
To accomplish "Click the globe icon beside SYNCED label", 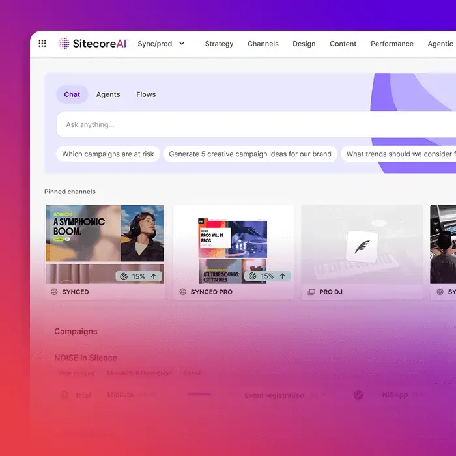I will [54, 292].
